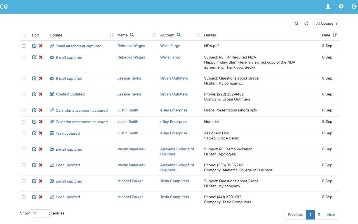Open Tesla Computers in Lead updated row

[175, 197]
